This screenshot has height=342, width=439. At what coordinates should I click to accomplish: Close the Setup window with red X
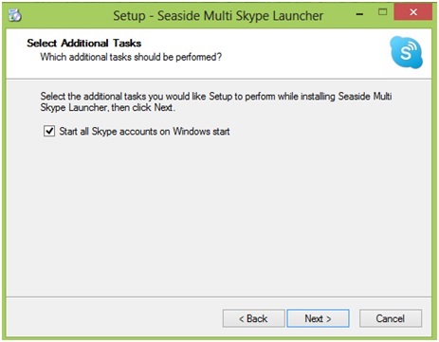point(413,12)
